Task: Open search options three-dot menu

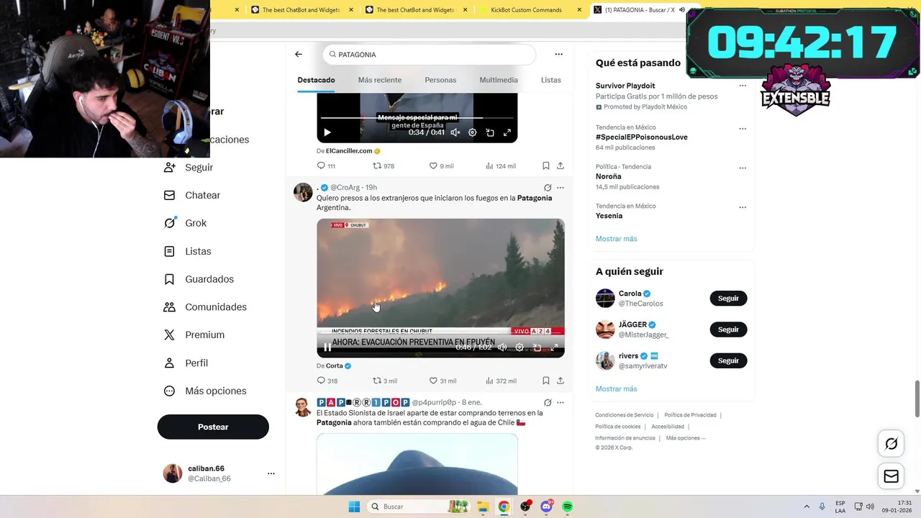Action: [x=558, y=54]
